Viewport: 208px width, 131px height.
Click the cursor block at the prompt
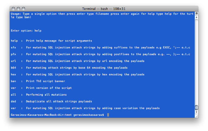[x=108, y=115]
